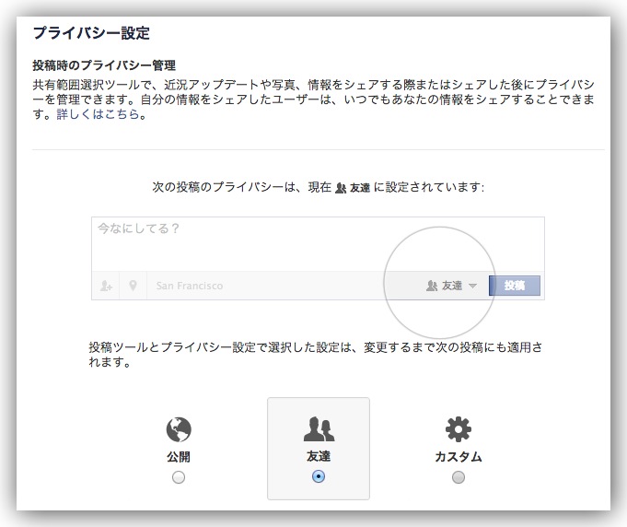Click the gear icon above カスタム

(458, 429)
